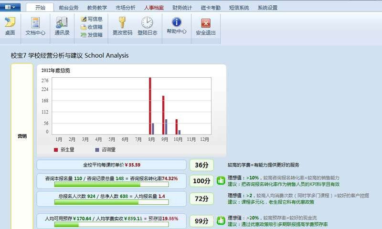Click the 2012年度总览 chart title
The image size is (382, 229).
coord(55,71)
